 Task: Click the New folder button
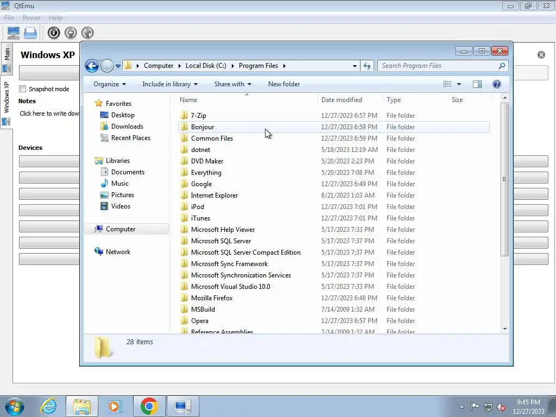[284, 84]
